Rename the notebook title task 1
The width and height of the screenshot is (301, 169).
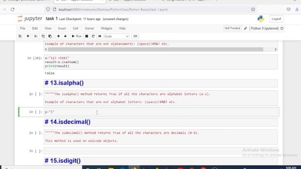(51, 19)
